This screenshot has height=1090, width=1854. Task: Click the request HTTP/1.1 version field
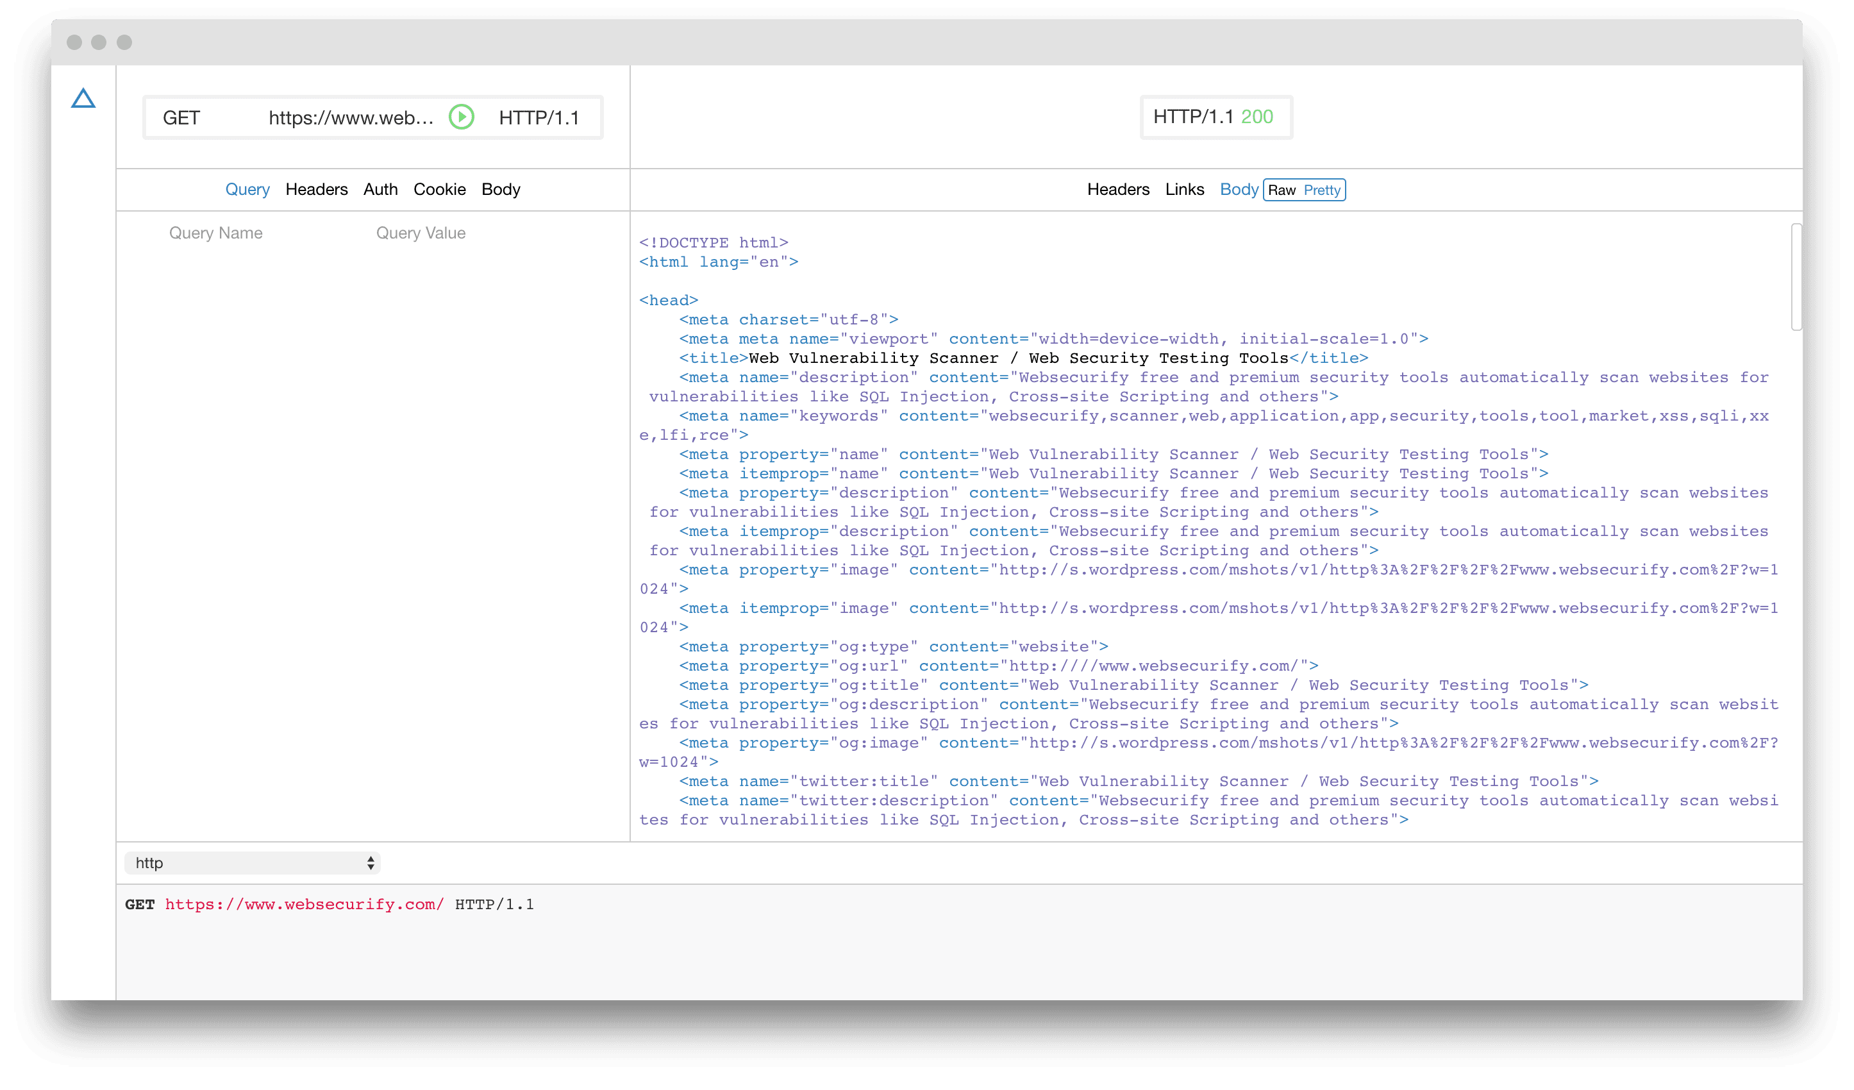(x=539, y=118)
